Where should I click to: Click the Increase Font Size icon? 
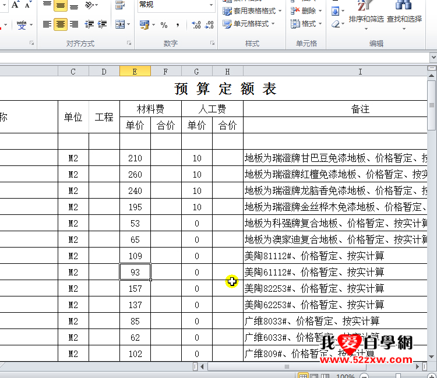[15, 5]
